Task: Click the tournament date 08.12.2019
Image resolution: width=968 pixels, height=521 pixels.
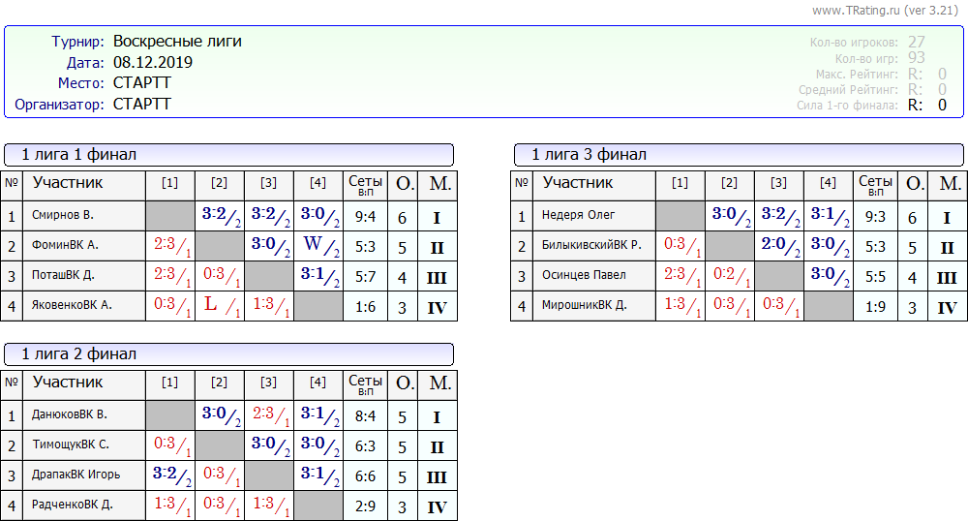Action: [153, 63]
